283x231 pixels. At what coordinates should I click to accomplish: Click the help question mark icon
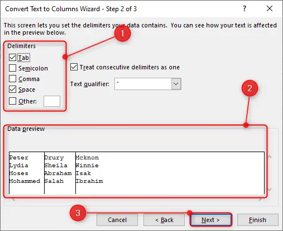tap(244, 8)
